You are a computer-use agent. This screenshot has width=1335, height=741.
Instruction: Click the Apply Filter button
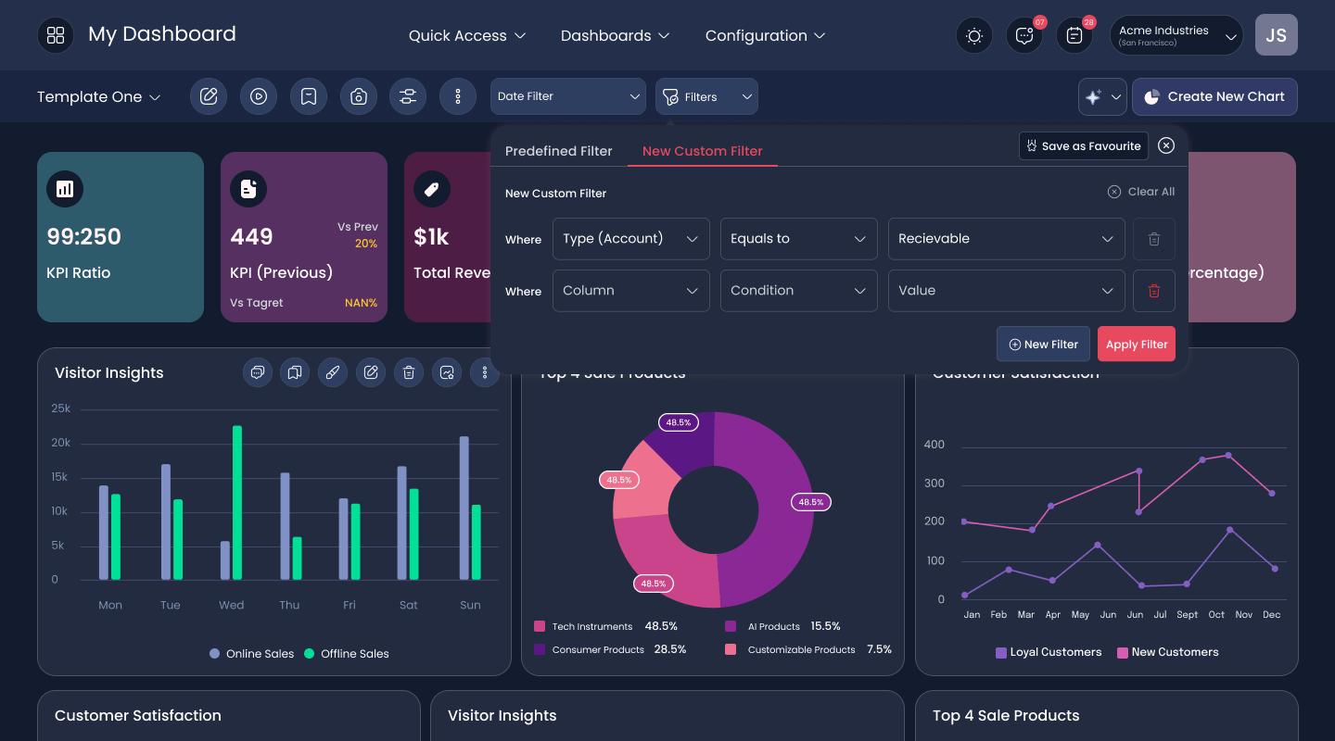1137,344
